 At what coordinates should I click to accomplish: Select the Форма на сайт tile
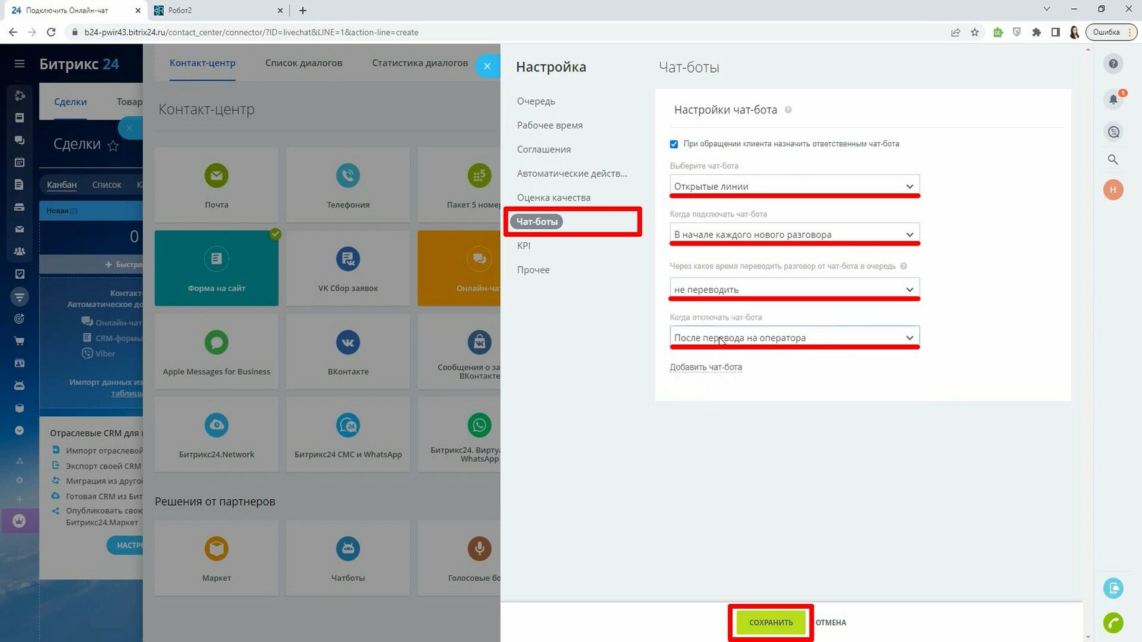(x=216, y=268)
